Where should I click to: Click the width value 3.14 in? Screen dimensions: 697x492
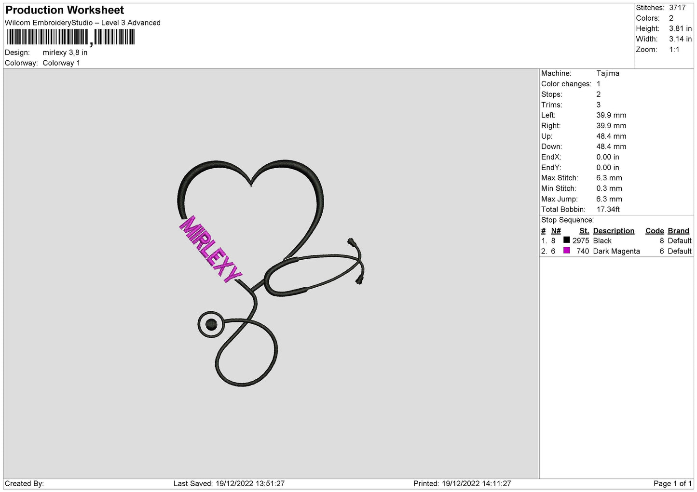pyautogui.click(x=680, y=39)
